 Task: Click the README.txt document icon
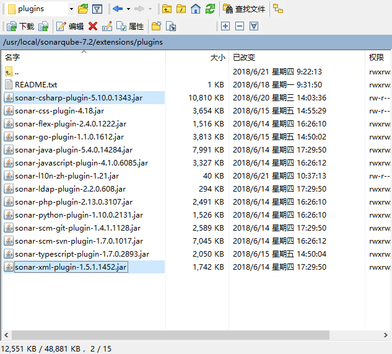click(x=9, y=84)
